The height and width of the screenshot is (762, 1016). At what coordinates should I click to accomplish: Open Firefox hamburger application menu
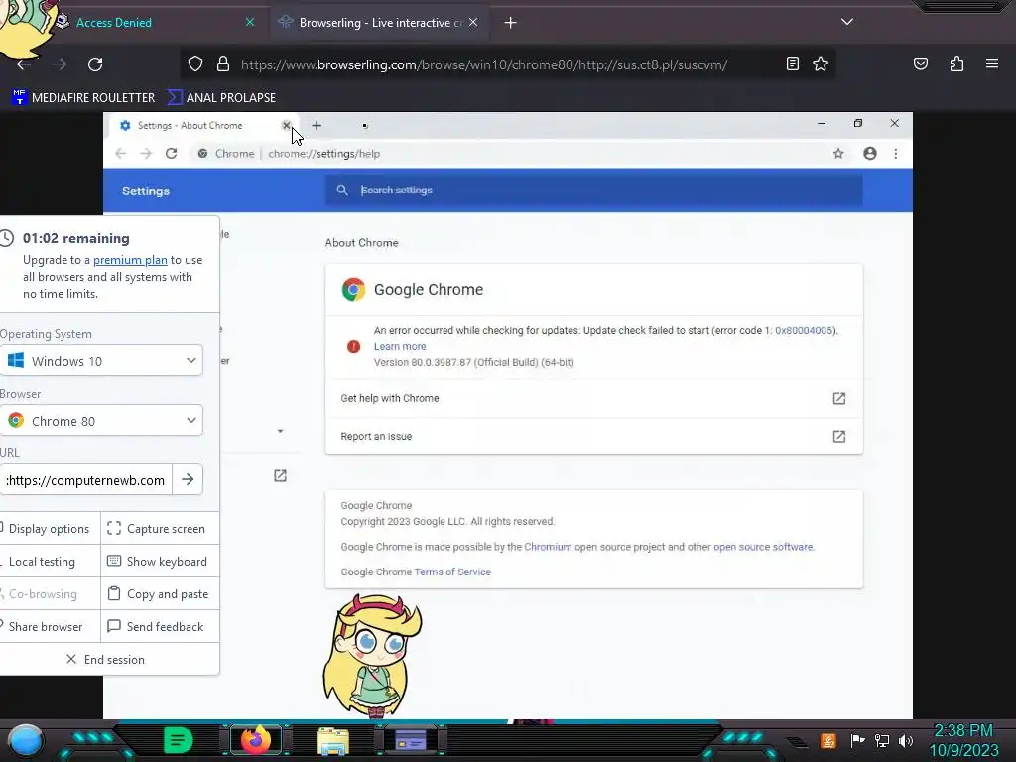[x=991, y=63]
